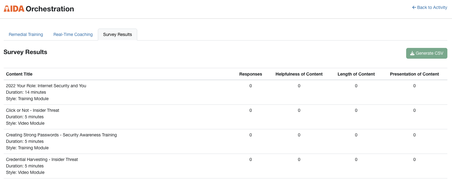Click the Helpfulness of Content column header
This screenshot has height=180, width=452.
299,74
